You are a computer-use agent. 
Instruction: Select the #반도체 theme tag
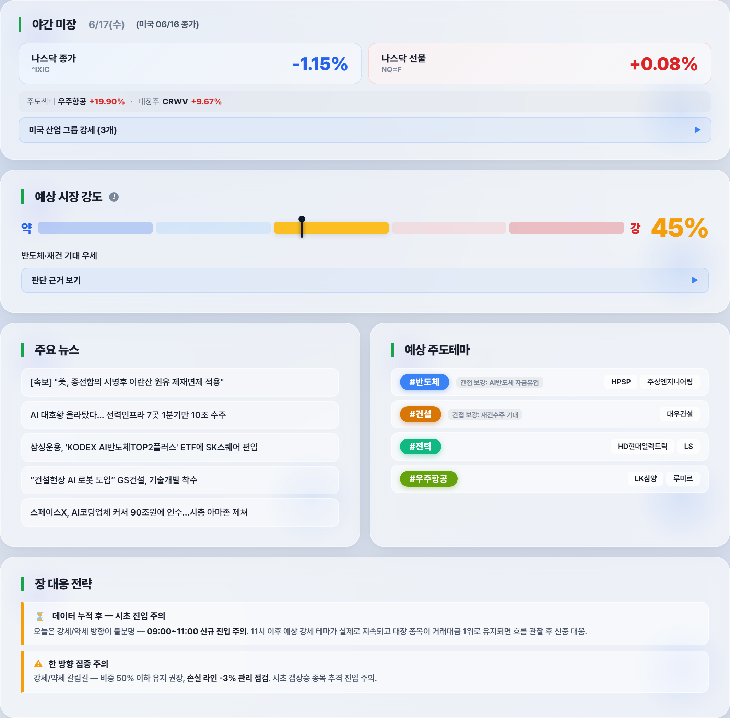tap(424, 382)
